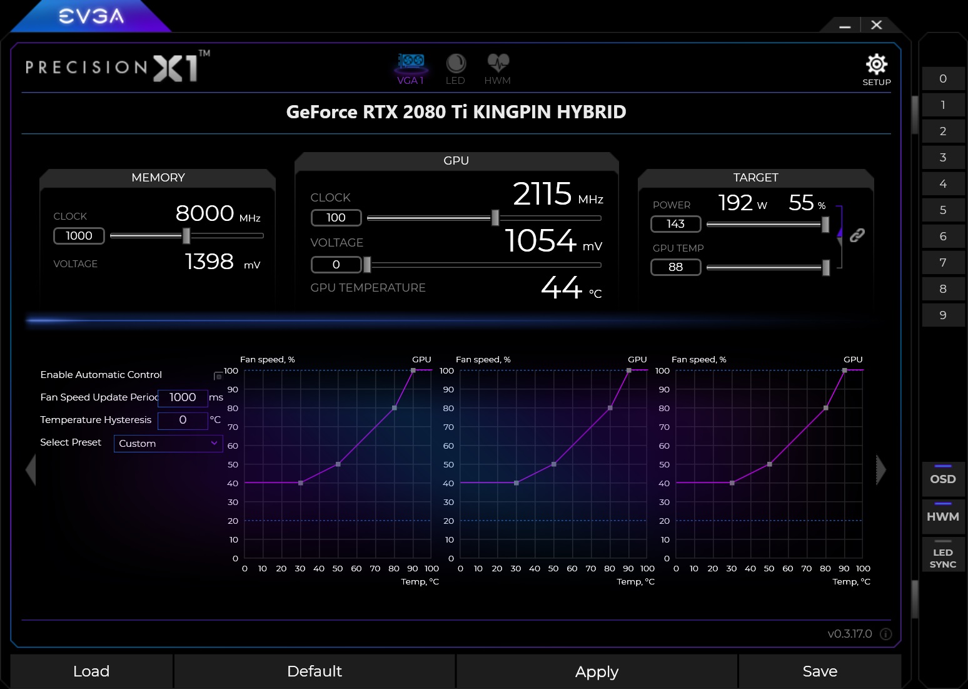Select profile tab 0

pyautogui.click(x=943, y=78)
